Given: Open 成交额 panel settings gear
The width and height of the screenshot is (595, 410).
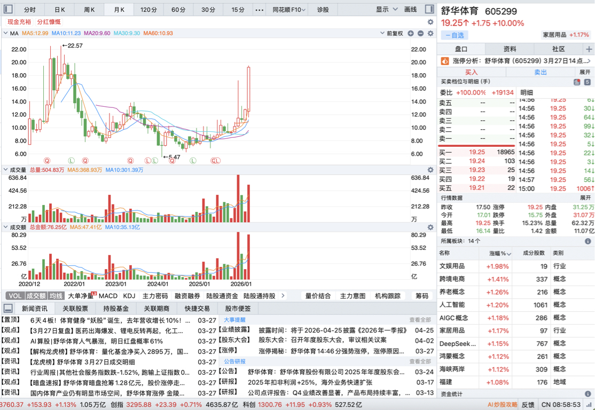Looking at the screenshot, I should (x=430, y=227).
